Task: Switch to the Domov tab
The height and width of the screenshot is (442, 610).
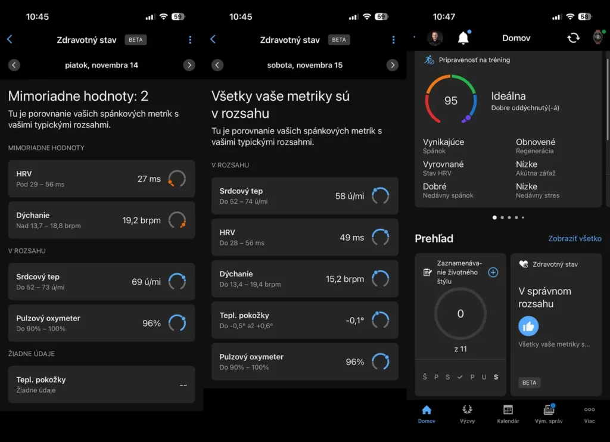Action: (x=427, y=413)
